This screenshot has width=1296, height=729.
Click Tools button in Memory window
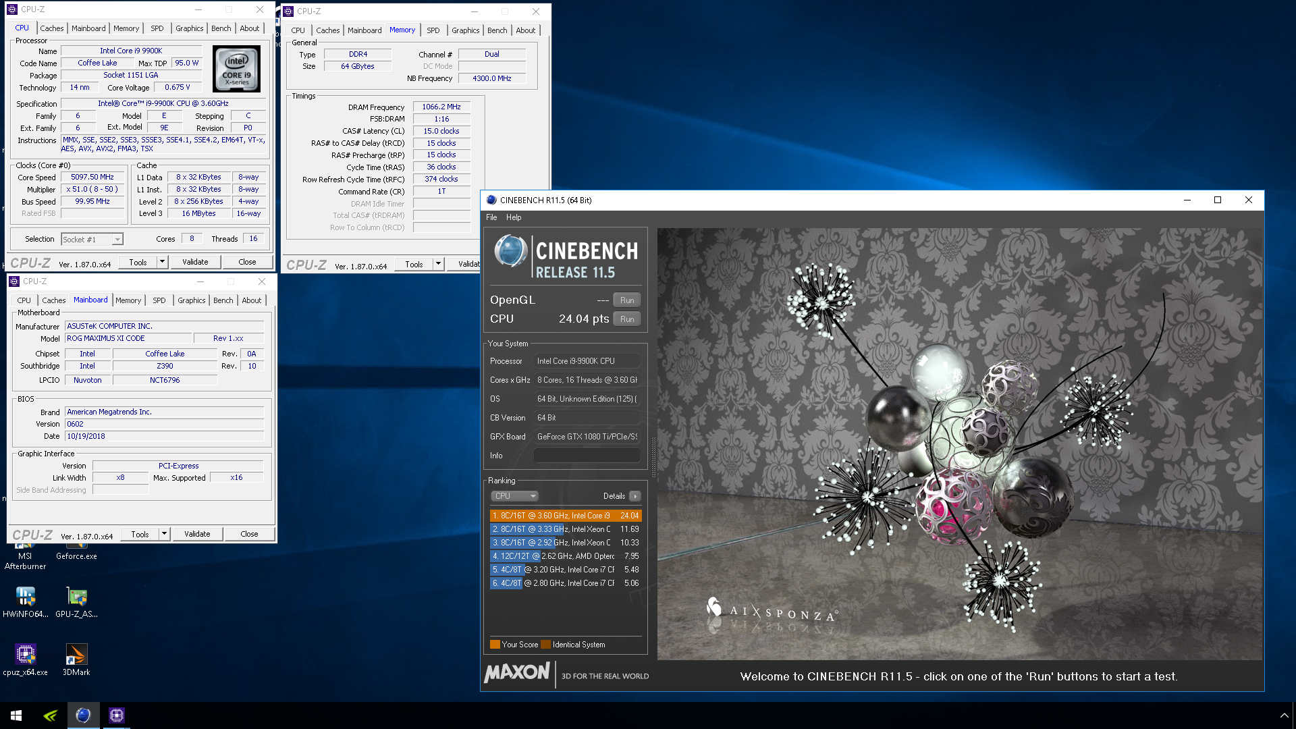[414, 264]
